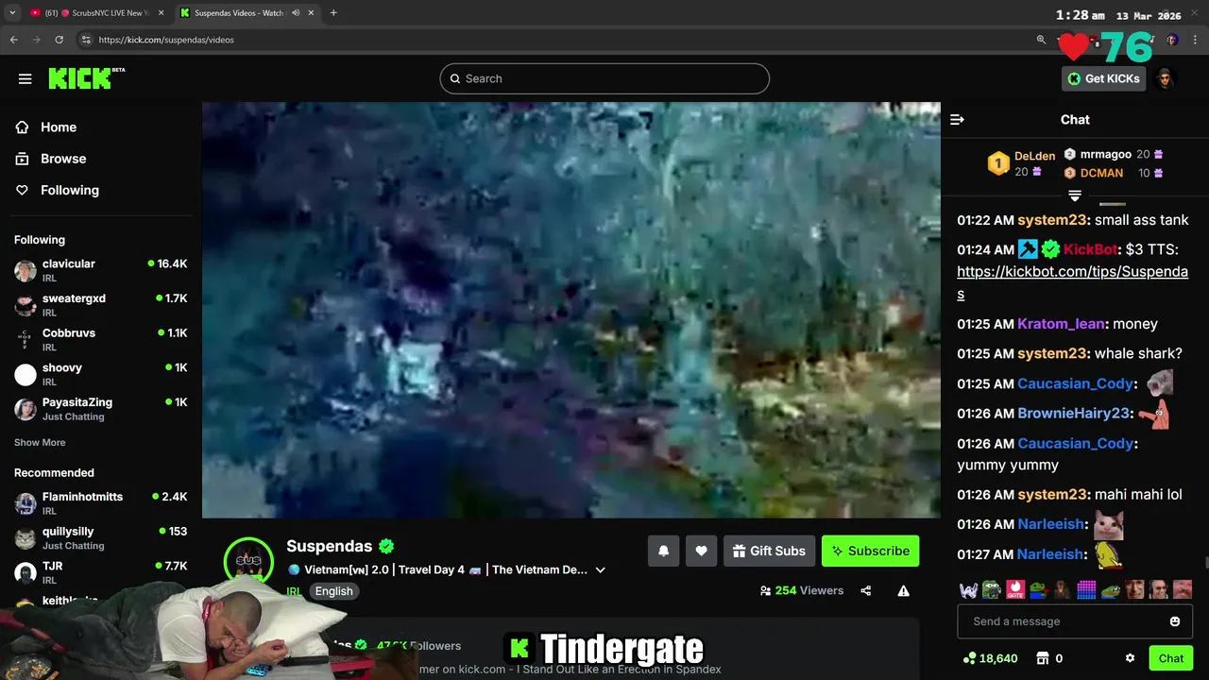
Task: Click the live stream video player
Action: [571, 310]
